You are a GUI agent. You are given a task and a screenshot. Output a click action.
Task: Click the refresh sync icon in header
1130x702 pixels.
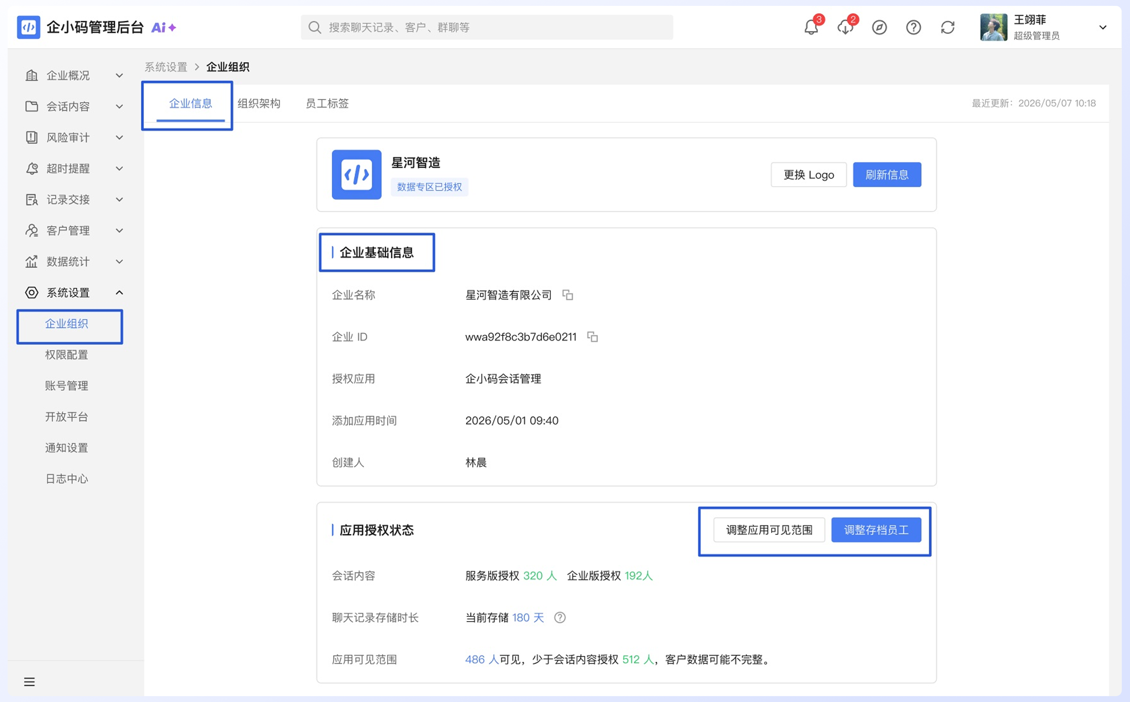pyautogui.click(x=948, y=27)
